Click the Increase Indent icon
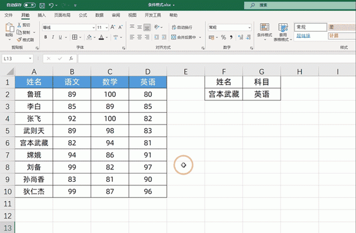 [164, 37]
